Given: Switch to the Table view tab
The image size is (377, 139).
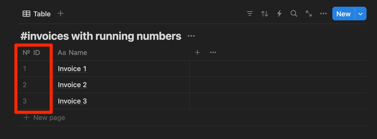Looking at the screenshot, I should (37, 14).
